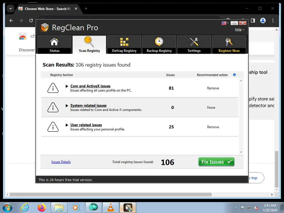Viewport: 284px width, 213px height.
Task: Click the green orb taskbar icon
Action: click(x=93, y=207)
